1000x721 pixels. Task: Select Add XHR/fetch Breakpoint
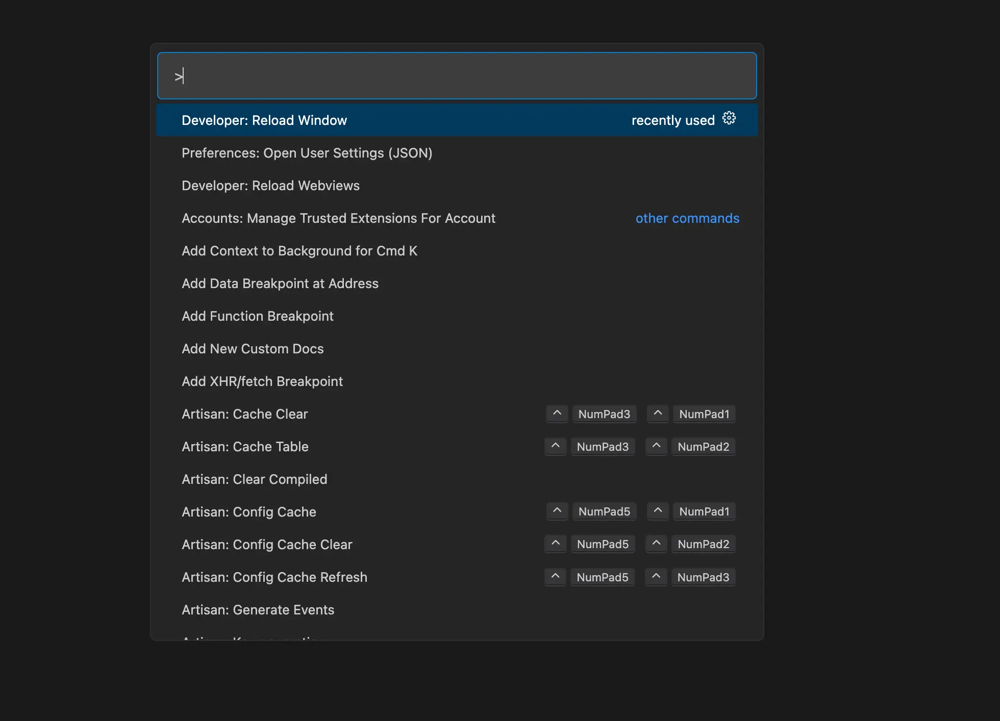click(x=262, y=381)
